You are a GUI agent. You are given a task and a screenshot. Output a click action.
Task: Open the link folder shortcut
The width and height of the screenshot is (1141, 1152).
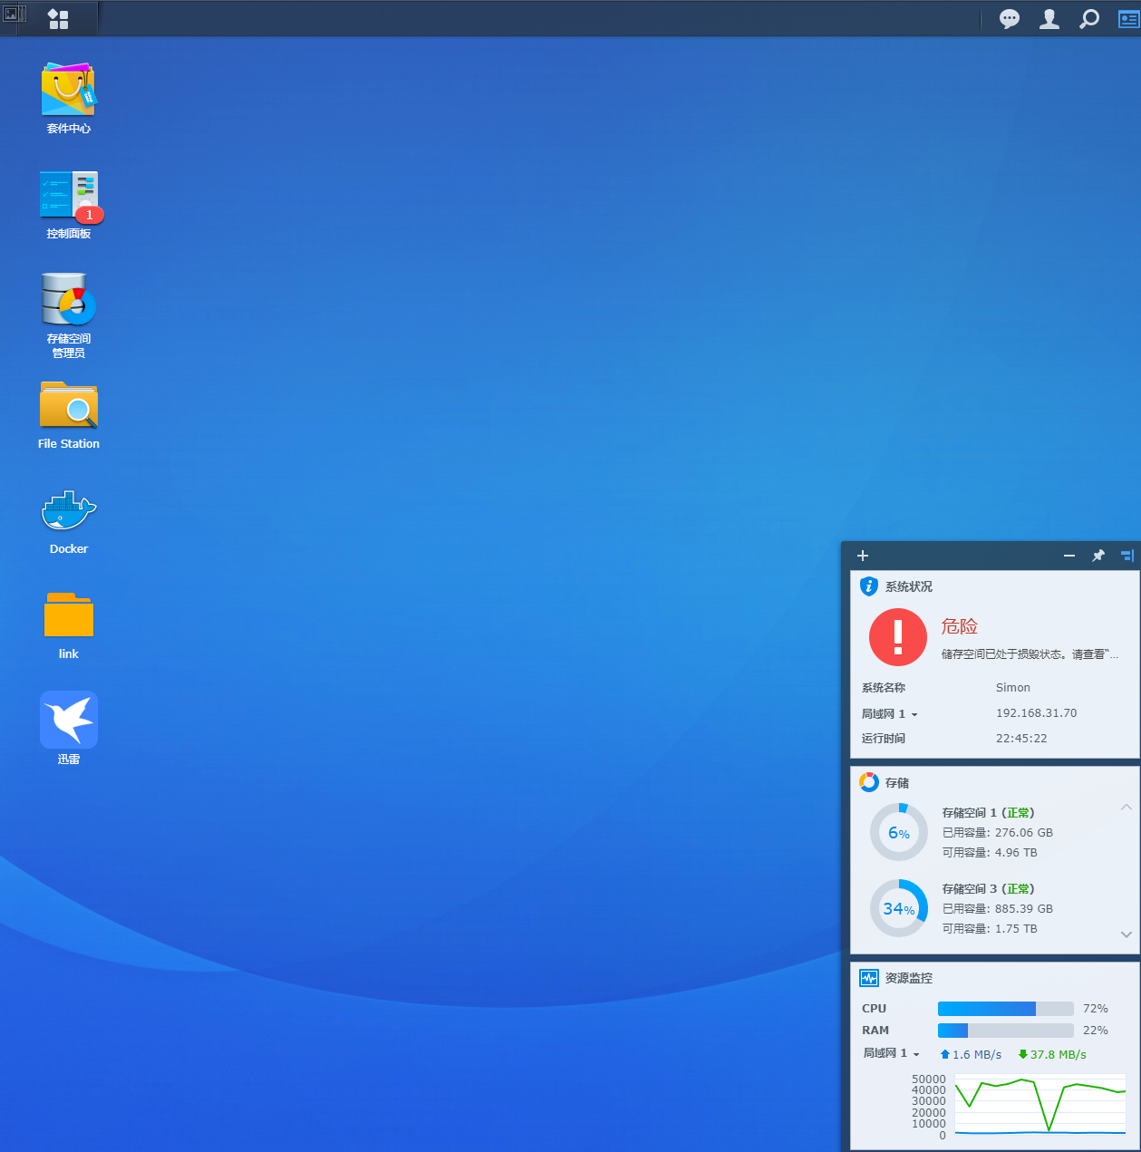coord(69,625)
